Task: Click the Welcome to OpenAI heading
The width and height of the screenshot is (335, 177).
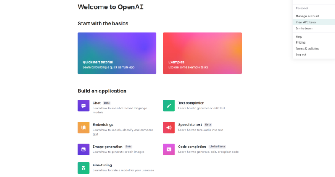Action: coord(110,7)
